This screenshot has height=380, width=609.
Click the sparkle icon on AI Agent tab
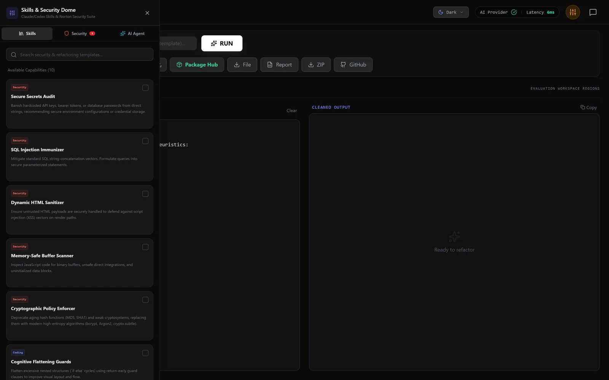123,33
